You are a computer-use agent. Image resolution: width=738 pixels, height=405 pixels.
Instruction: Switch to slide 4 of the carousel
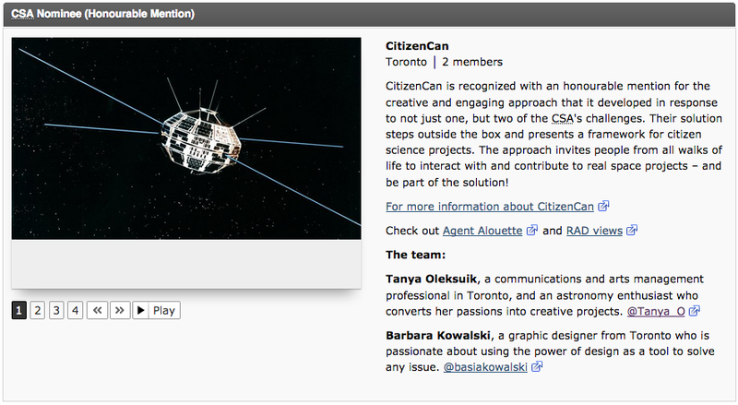point(75,311)
